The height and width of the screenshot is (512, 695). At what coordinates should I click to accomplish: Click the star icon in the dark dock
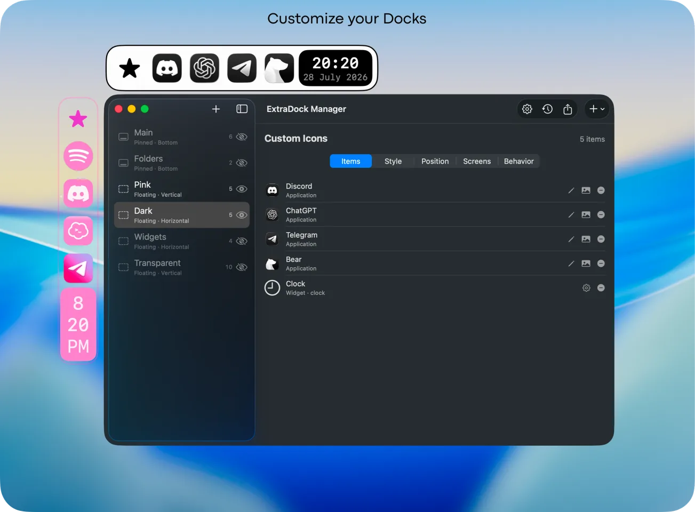(130, 68)
